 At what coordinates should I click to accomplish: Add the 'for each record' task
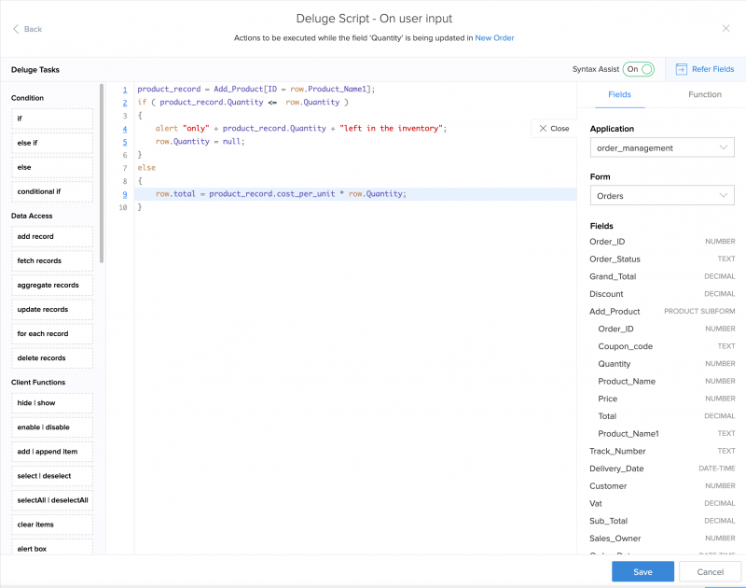[x=52, y=334]
